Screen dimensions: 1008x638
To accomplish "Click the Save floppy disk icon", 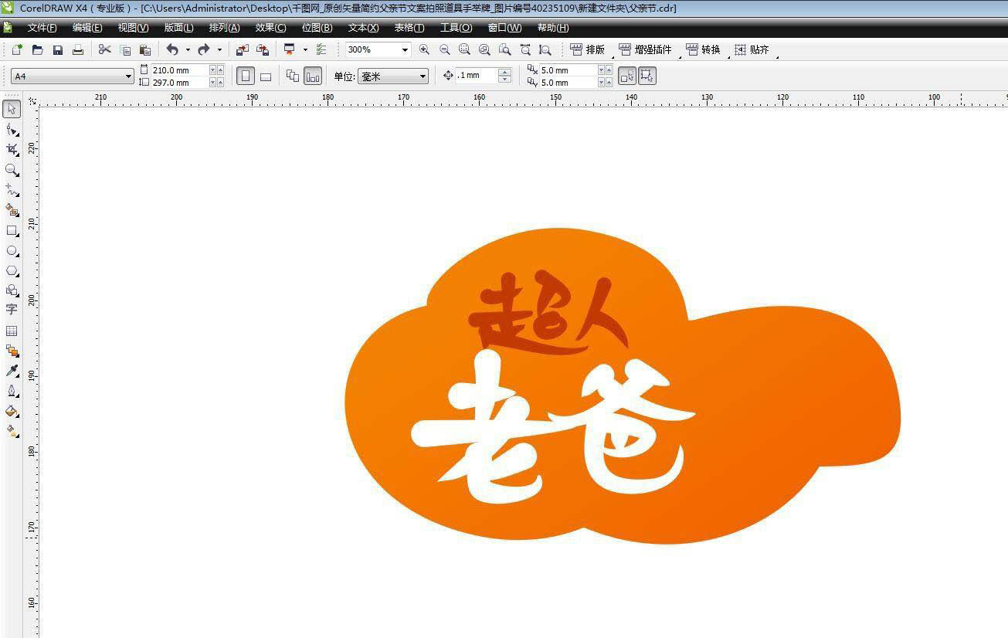I will pyautogui.click(x=58, y=49).
